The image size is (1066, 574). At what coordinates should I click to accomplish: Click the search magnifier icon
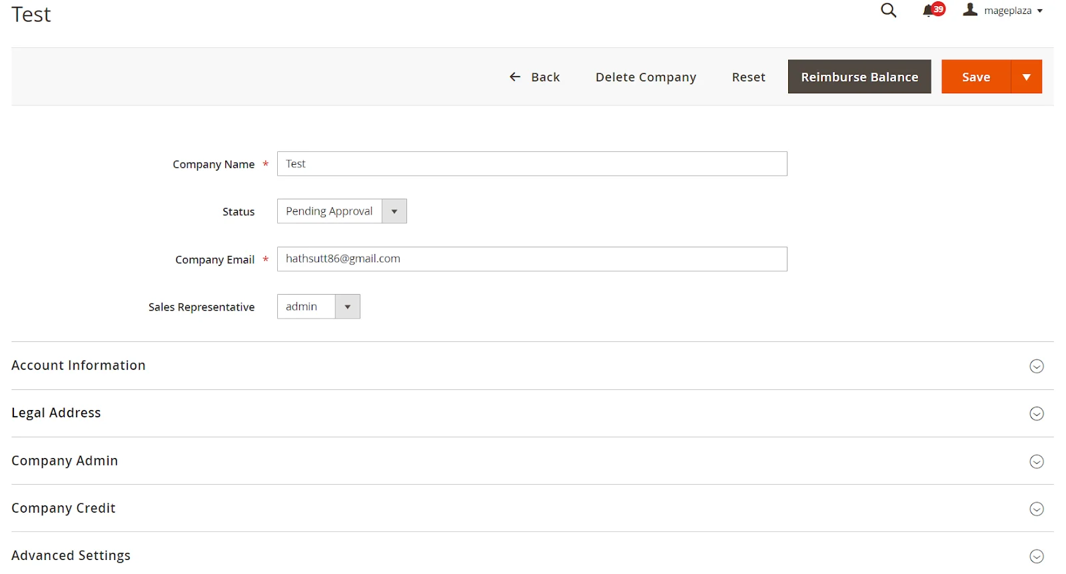888,11
